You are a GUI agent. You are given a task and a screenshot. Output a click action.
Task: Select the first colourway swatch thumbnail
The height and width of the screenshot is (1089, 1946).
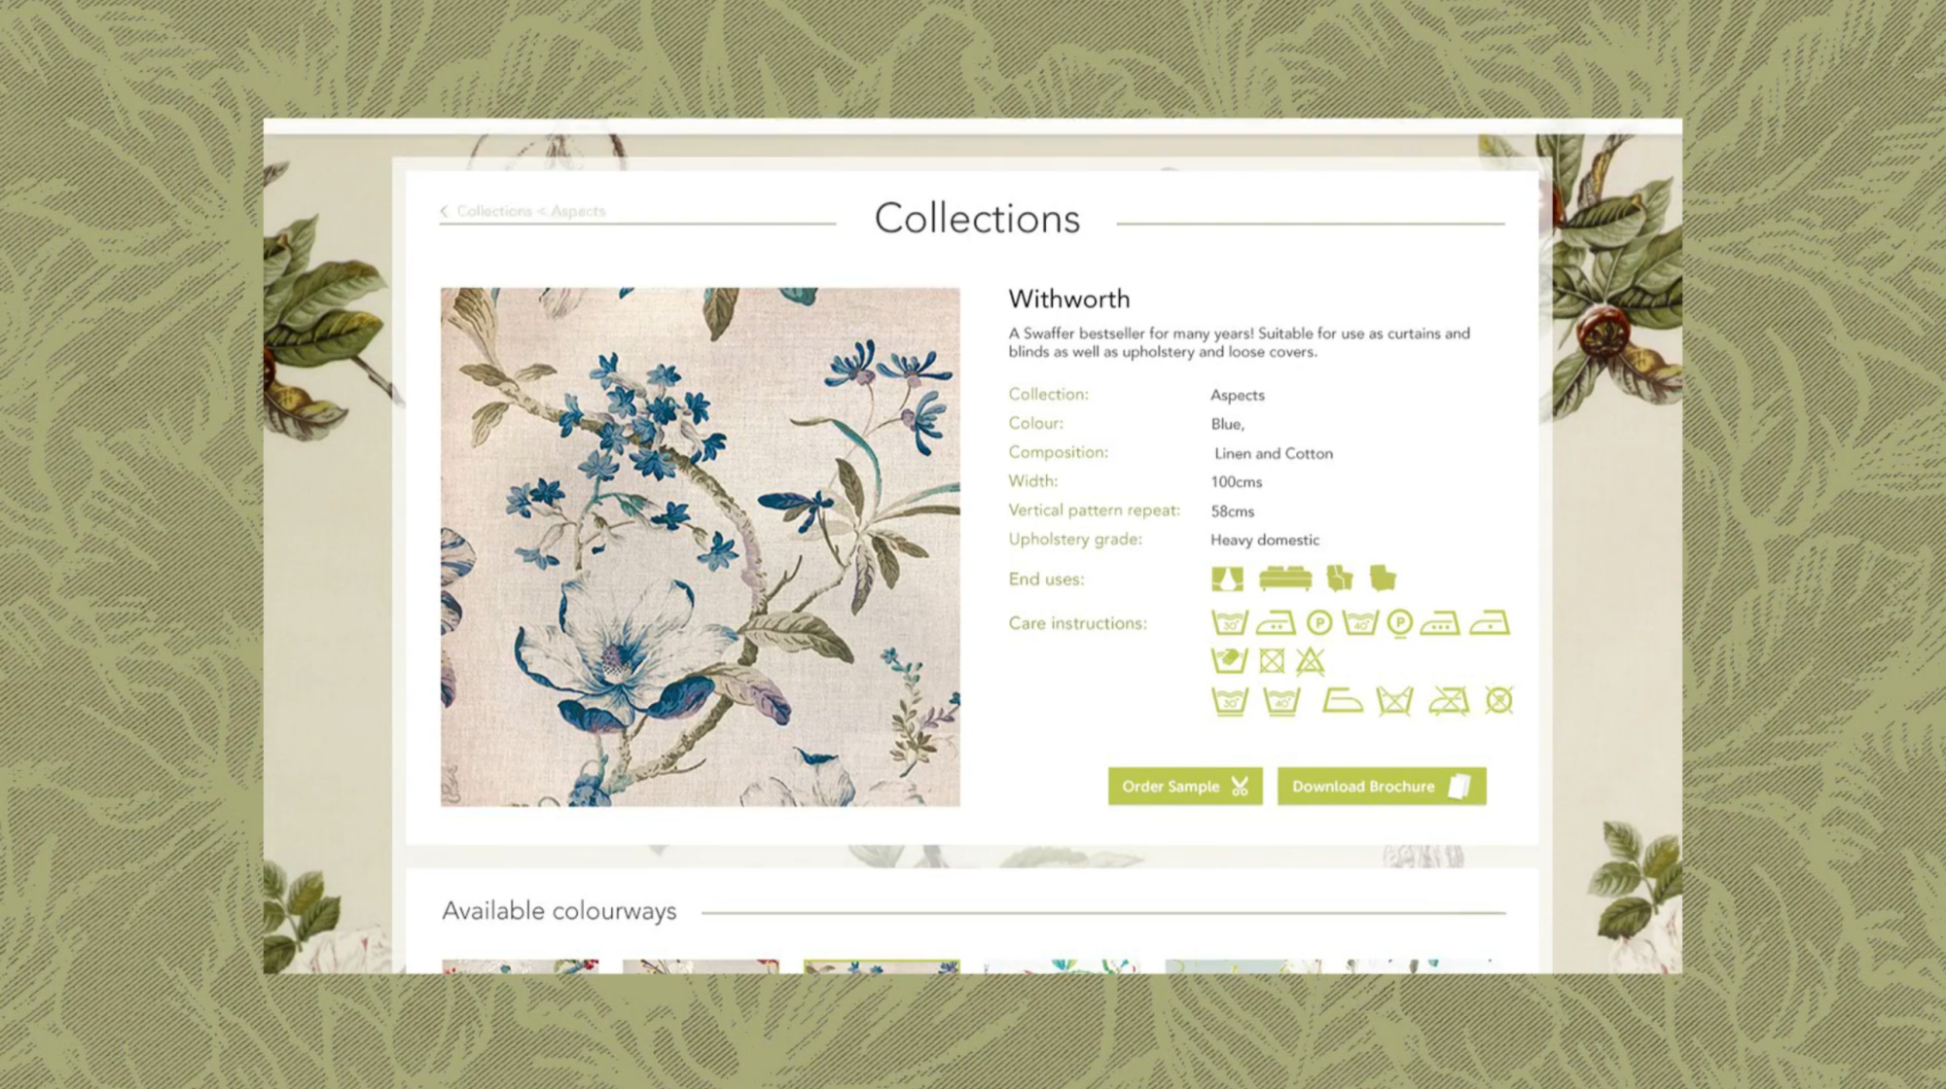521,966
